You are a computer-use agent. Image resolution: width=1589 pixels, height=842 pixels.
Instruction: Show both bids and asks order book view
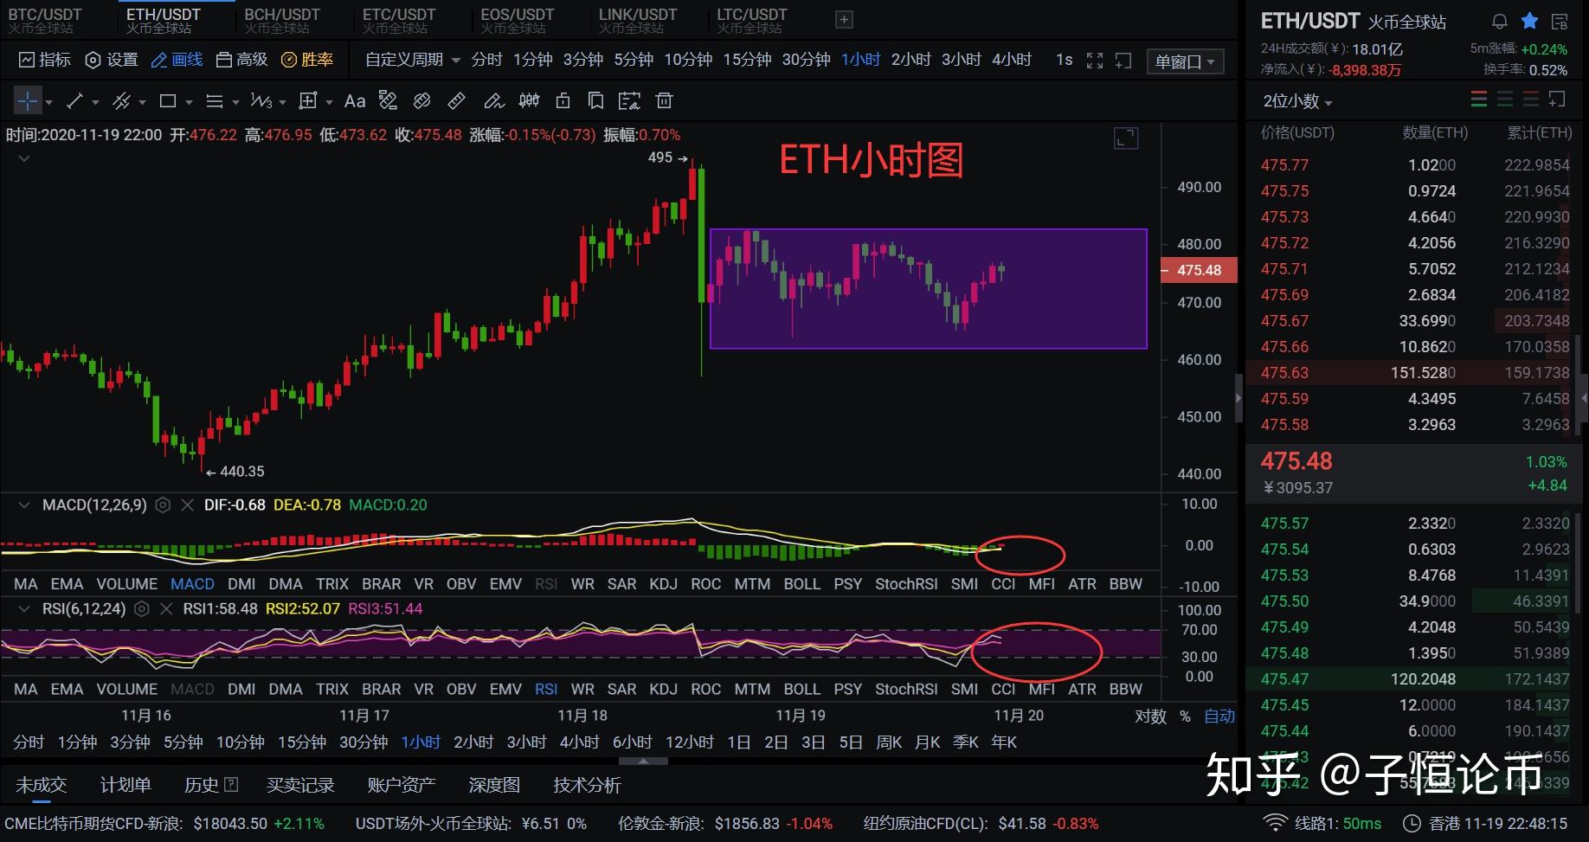tap(1479, 100)
